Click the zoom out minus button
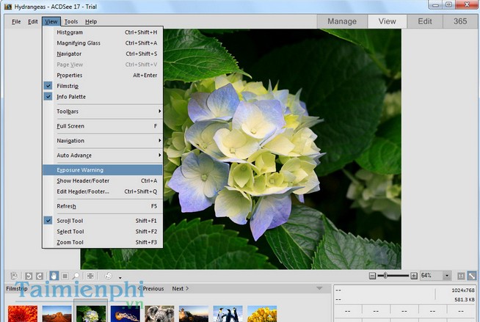The width and height of the screenshot is (480, 322). pyautogui.click(x=372, y=276)
